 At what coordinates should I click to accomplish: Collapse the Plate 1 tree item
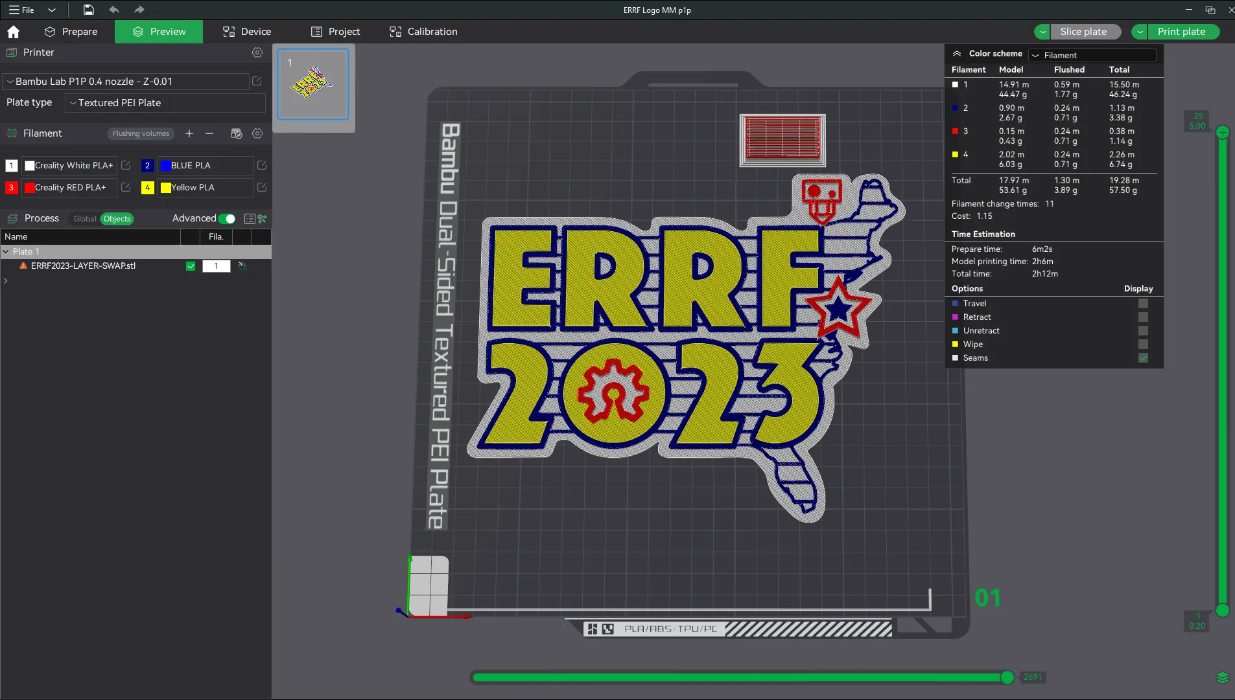point(6,251)
